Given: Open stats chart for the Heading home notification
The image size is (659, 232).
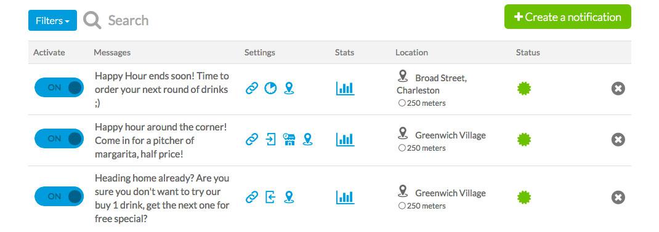Looking at the screenshot, I should click(345, 197).
